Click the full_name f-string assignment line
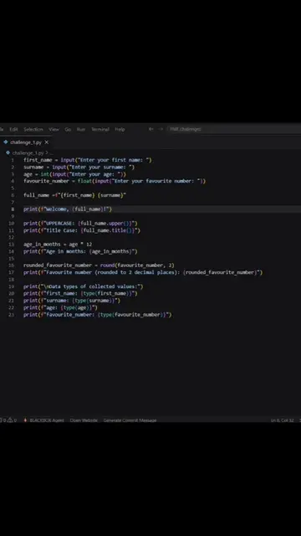Screen dimensions: 301x536 (x=74, y=195)
